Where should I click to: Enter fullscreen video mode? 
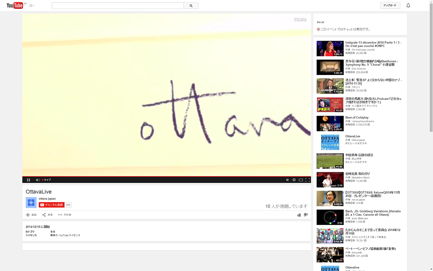click(x=307, y=180)
